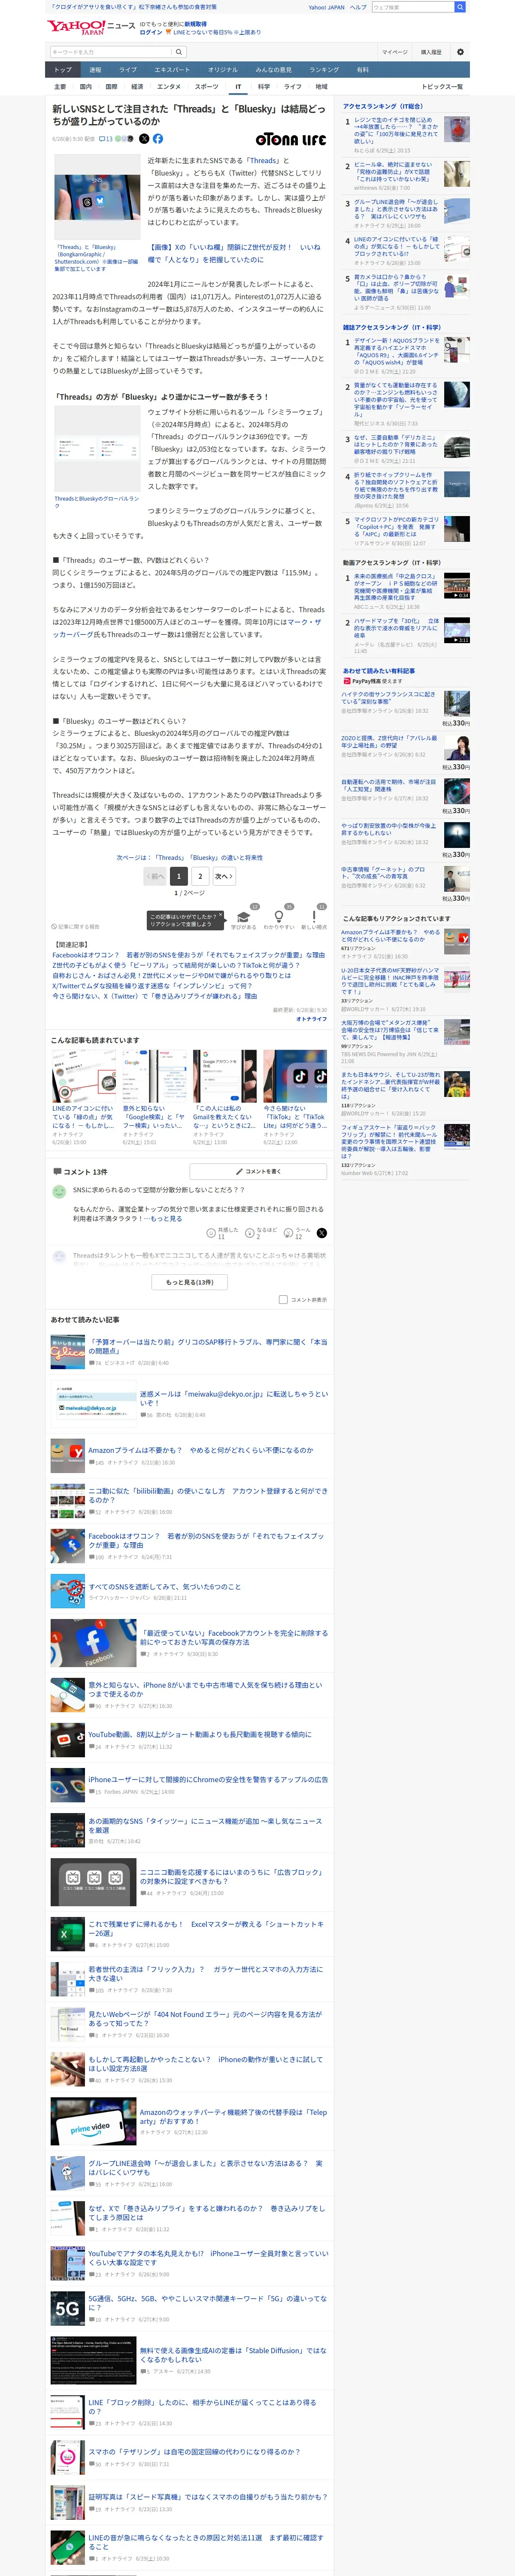The height and width of the screenshot is (2576, 515).
Task: Open the ランキング tab
Action: (x=323, y=70)
